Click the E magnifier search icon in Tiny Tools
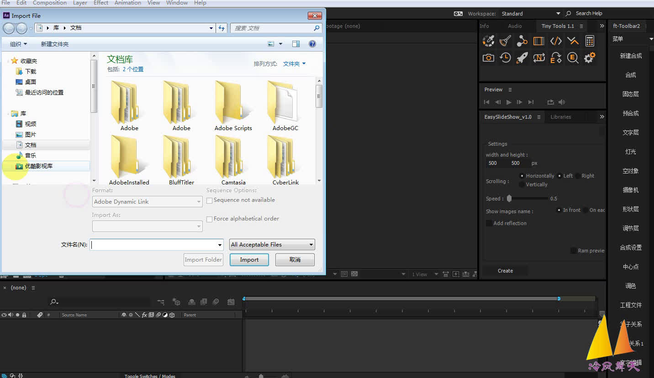The height and width of the screenshot is (378, 654). [573, 58]
